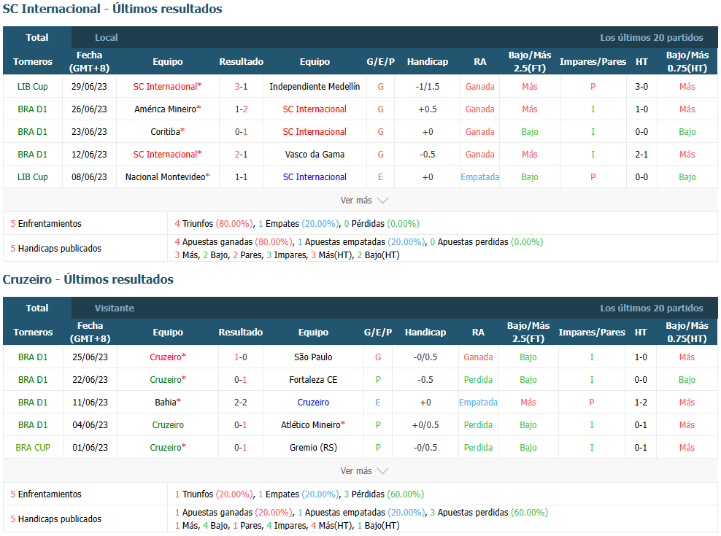Open the América Mineiro team link
The width and height of the screenshot is (721, 536).
(166, 109)
